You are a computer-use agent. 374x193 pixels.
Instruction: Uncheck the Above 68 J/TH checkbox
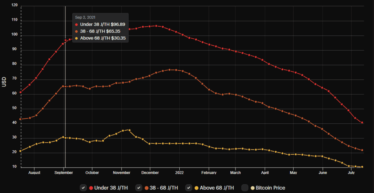189,188
